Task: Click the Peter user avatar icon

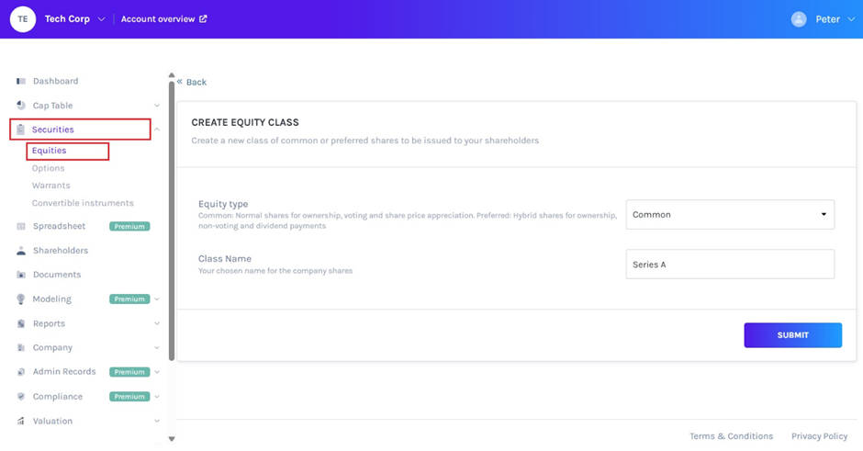Action: pos(799,19)
